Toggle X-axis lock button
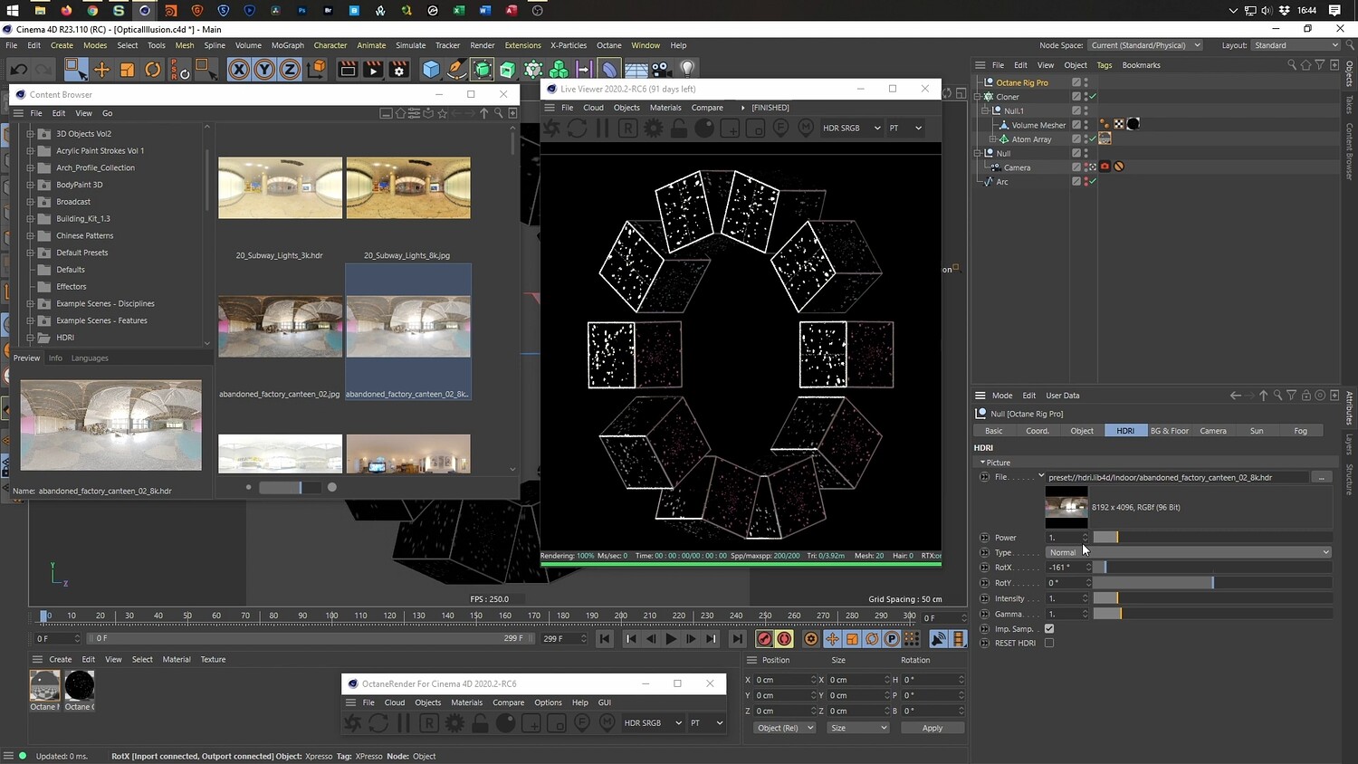1358x764 pixels. tap(238, 70)
